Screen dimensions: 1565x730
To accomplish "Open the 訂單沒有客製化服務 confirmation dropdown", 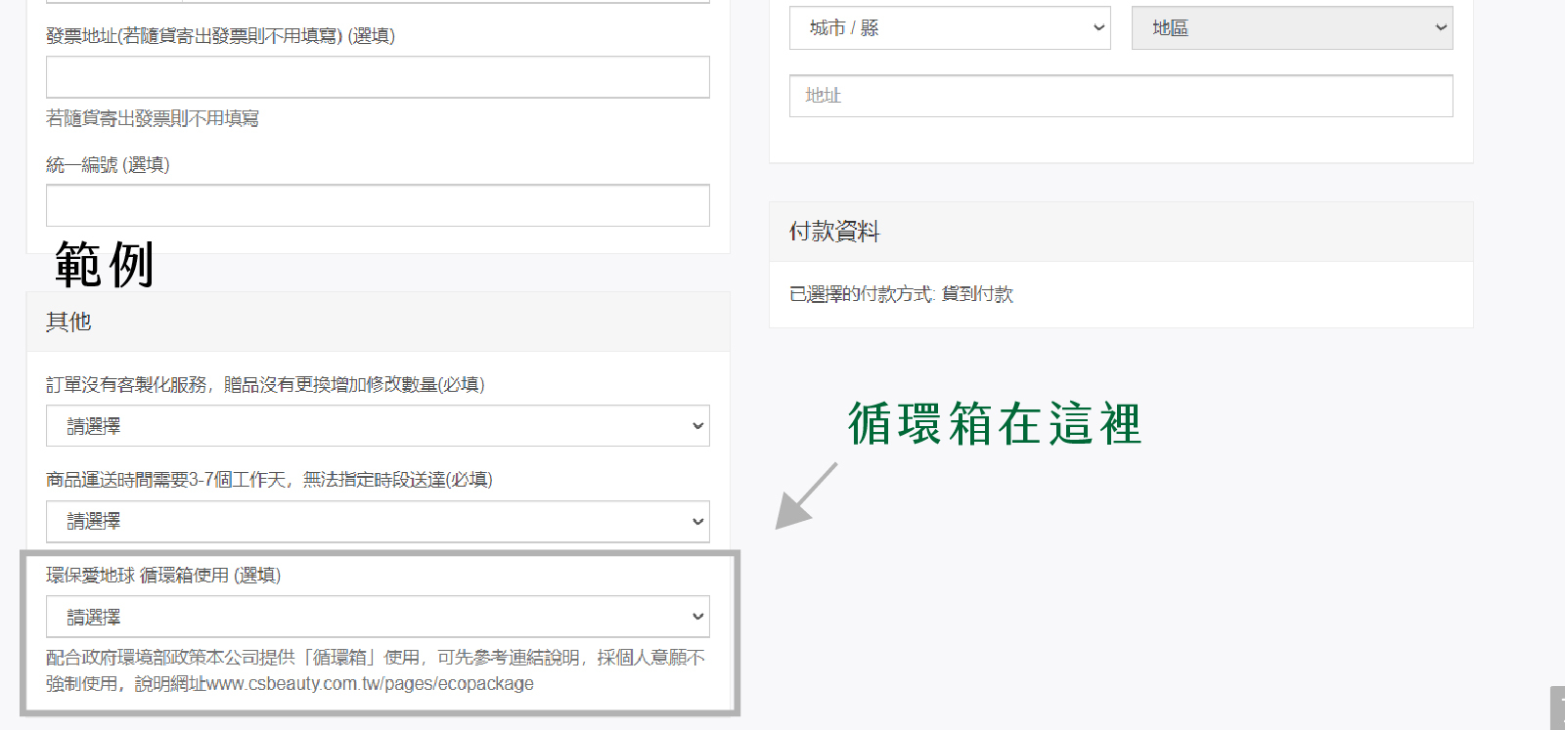I will click(x=378, y=426).
